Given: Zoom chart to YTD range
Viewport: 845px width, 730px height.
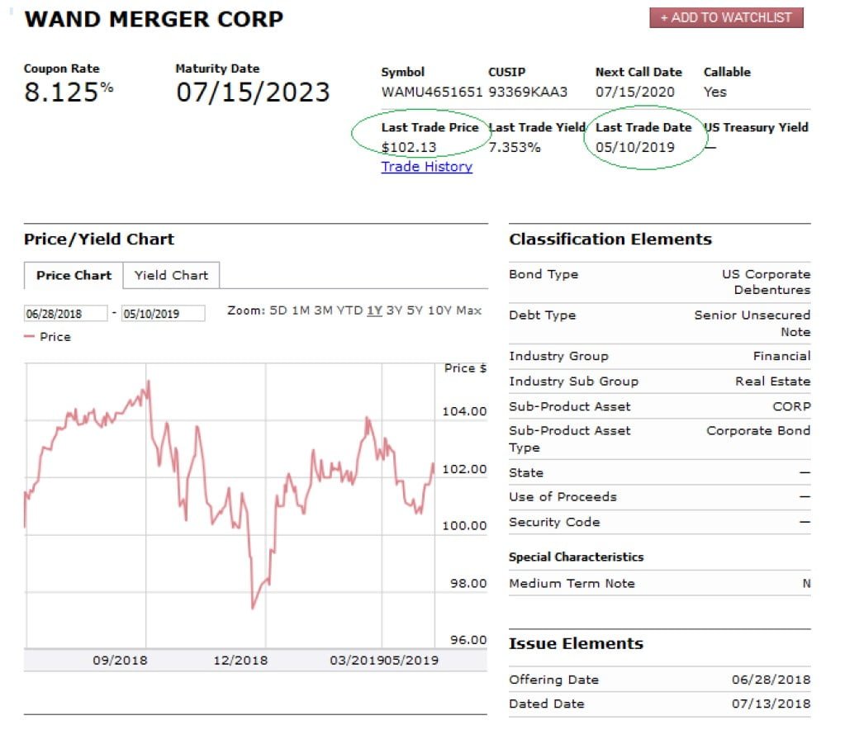Looking at the screenshot, I should (350, 310).
